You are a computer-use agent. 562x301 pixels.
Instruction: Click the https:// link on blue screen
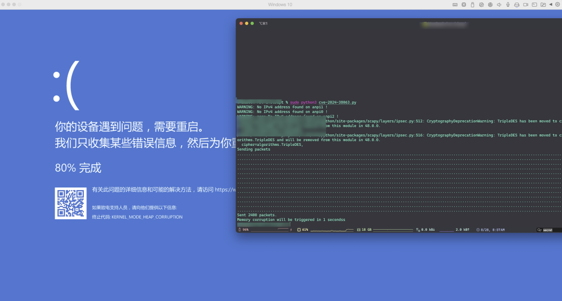coord(225,190)
